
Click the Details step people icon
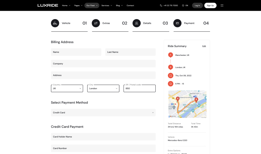[x=137, y=23]
